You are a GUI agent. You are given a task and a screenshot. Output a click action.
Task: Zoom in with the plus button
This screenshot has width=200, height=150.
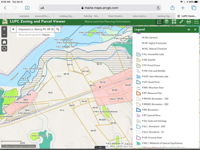pos(4,29)
